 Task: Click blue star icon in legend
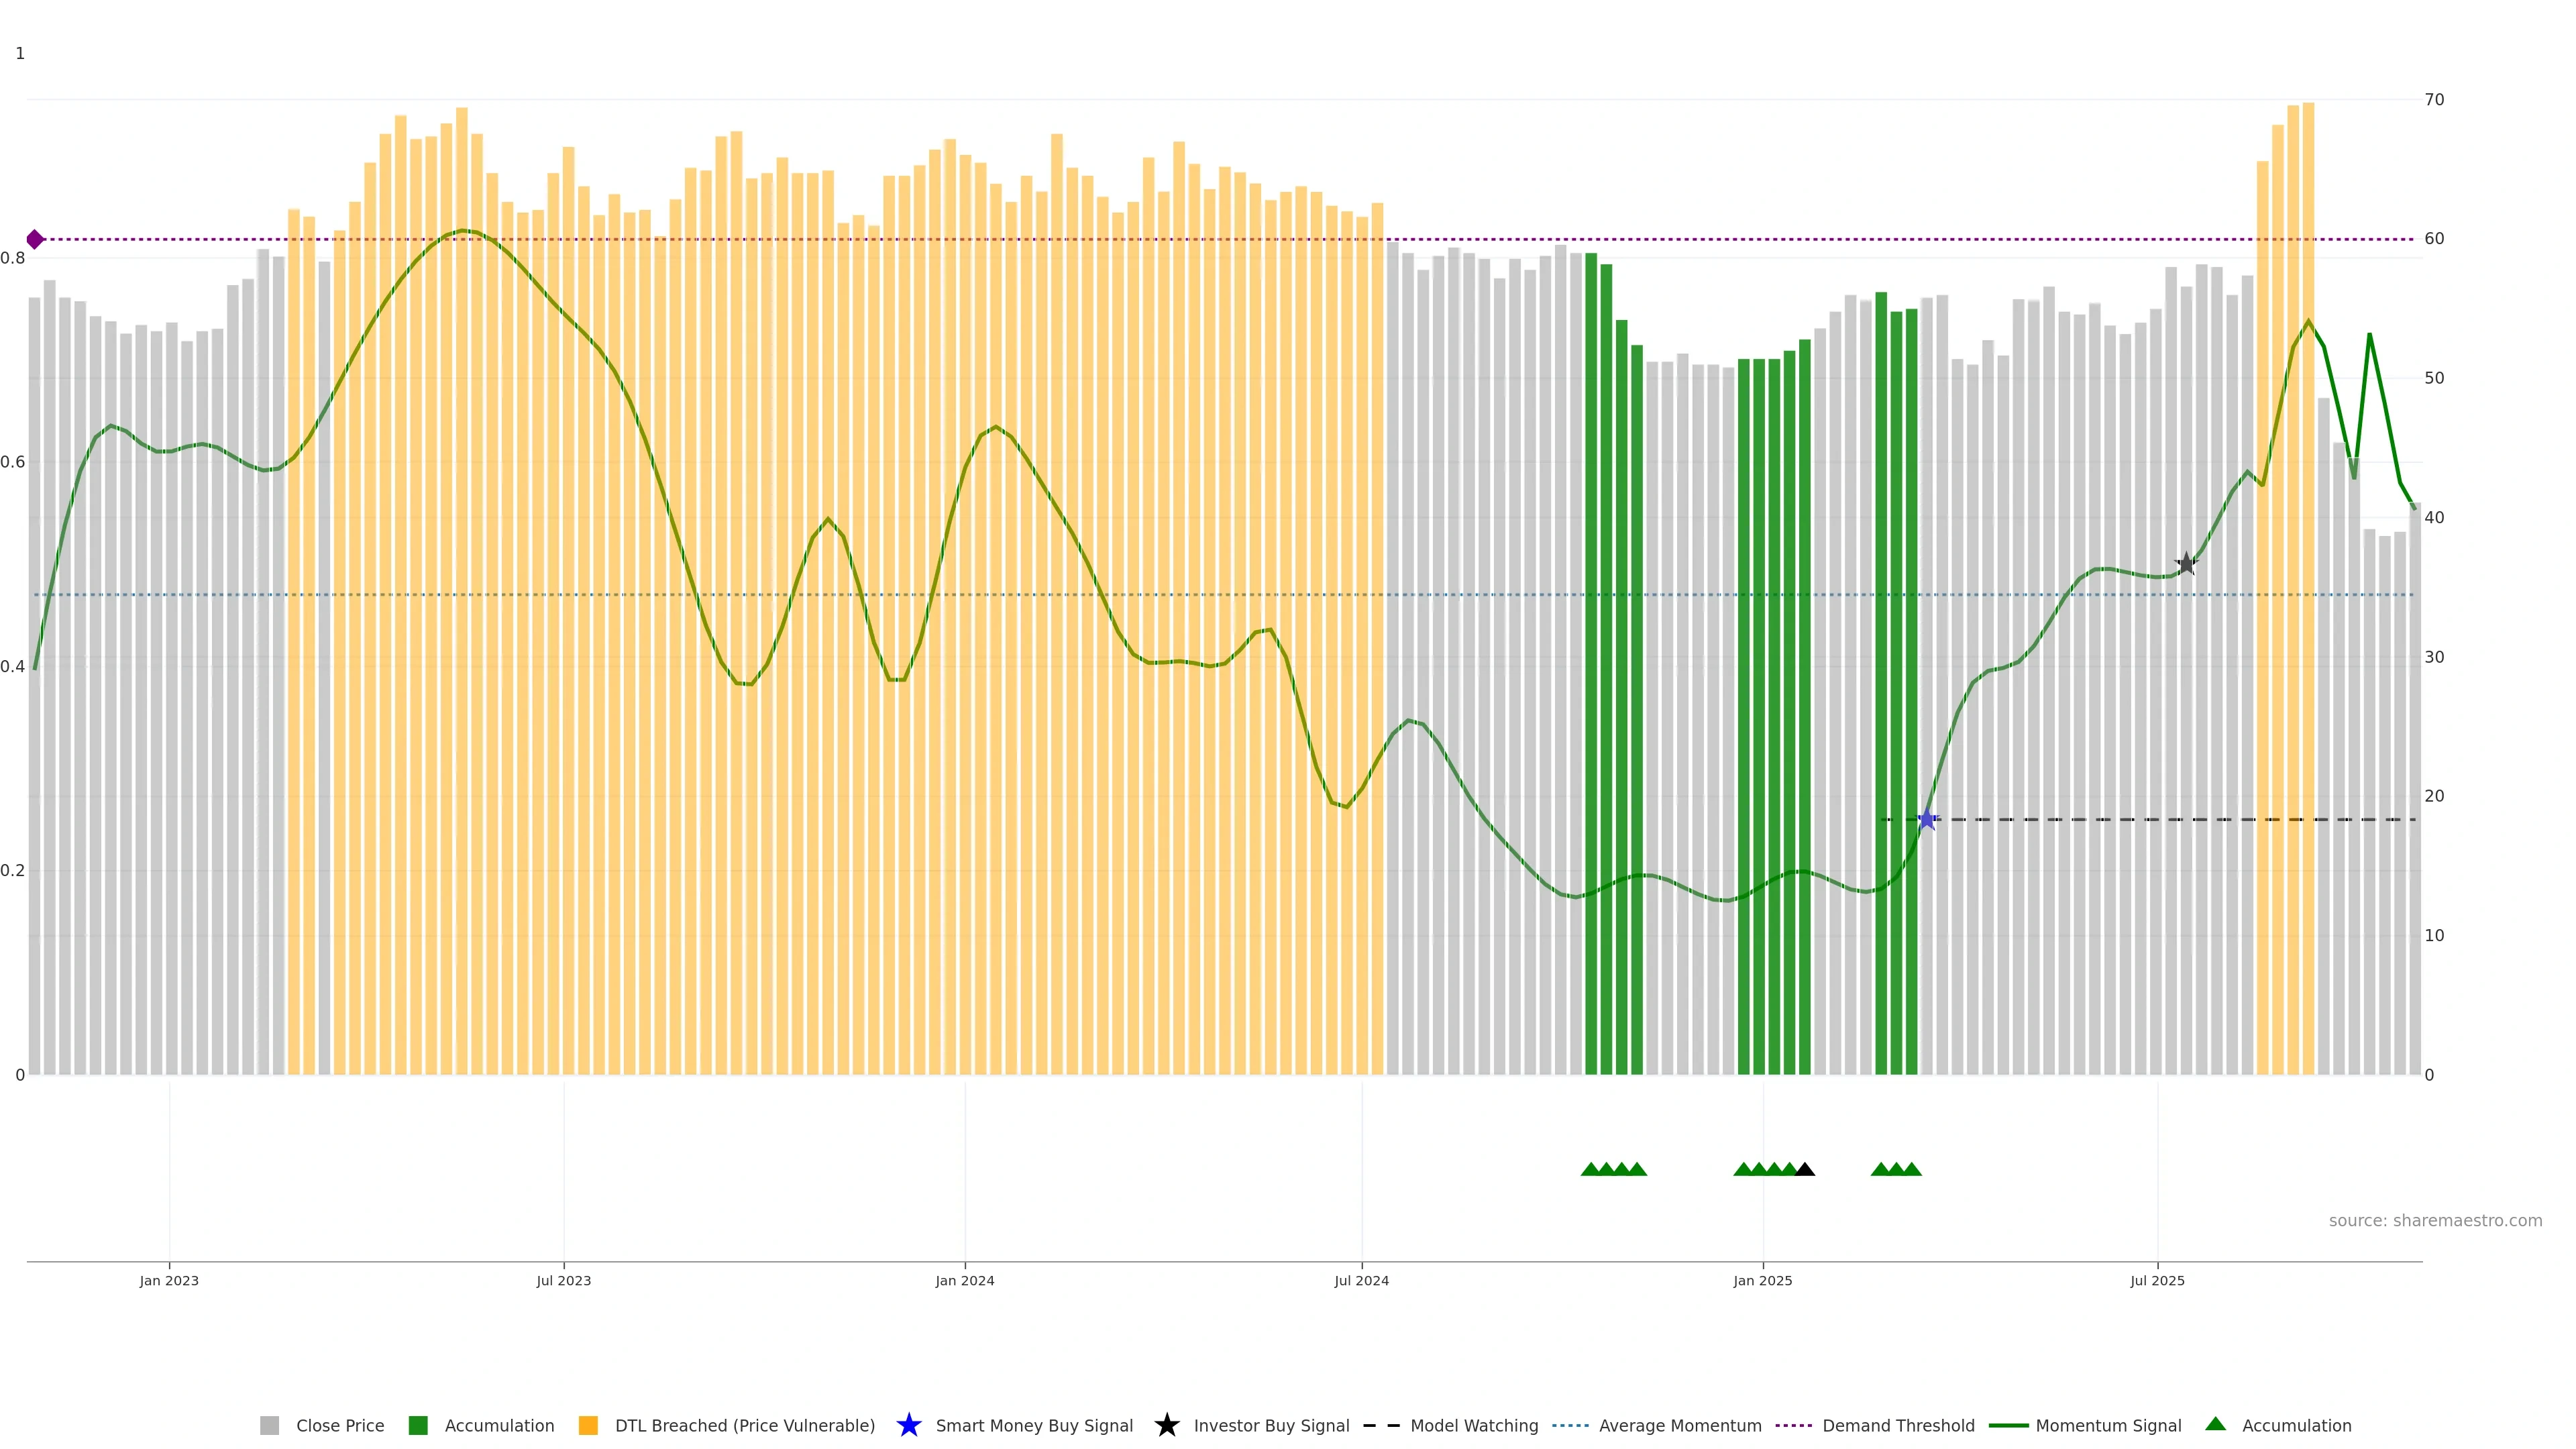(x=908, y=1426)
